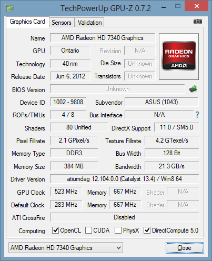Switch to the Validation tab

pyautogui.click(x=89, y=23)
